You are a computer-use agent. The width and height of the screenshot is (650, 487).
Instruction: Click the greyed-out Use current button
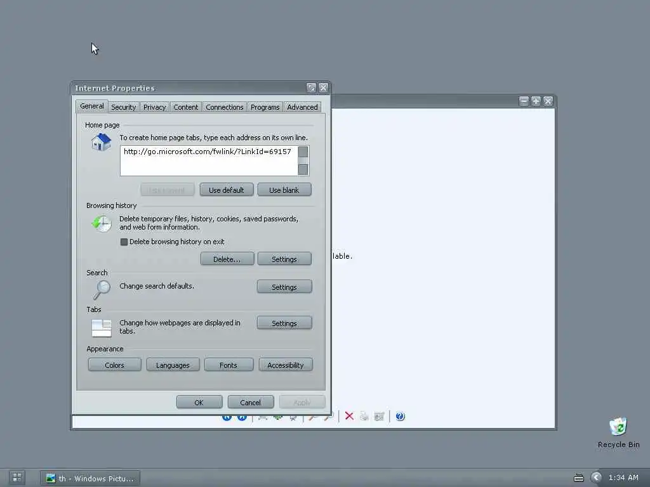(167, 190)
